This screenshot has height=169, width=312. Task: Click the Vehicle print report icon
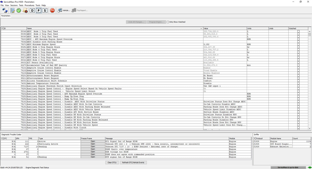tap(63, 10)
